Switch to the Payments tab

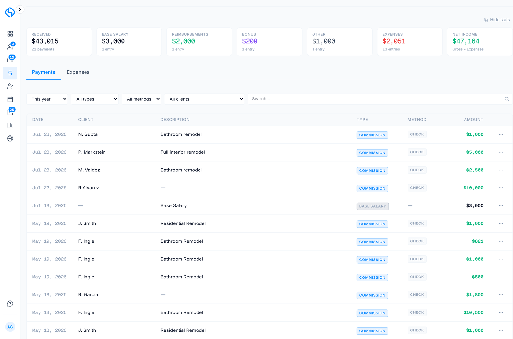[x=44, y=72]
